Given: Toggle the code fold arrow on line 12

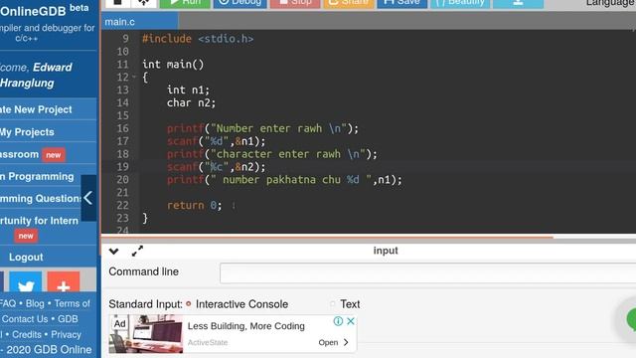Looking at the screenshot, I should tap(134, 77).
